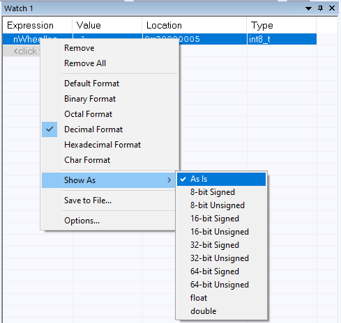Show value as 8-bit Unsigned
Viewport: 341px width, 323px height.
221,205
